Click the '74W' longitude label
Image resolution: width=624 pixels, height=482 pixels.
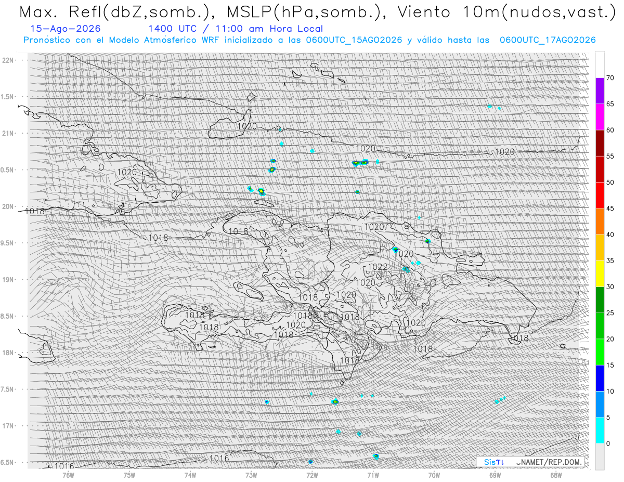point(190,474)
